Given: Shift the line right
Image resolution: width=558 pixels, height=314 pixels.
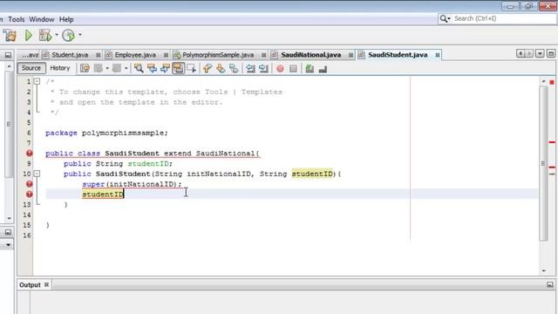Looking at the screenshot, I should 263,68.
